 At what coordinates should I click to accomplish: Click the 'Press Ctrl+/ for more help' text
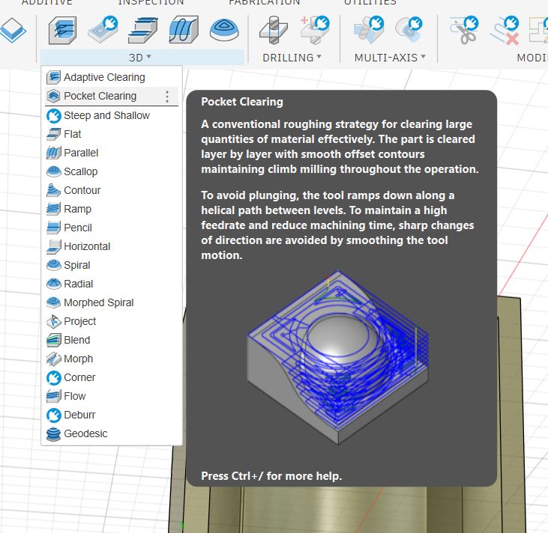click(271, 476)
